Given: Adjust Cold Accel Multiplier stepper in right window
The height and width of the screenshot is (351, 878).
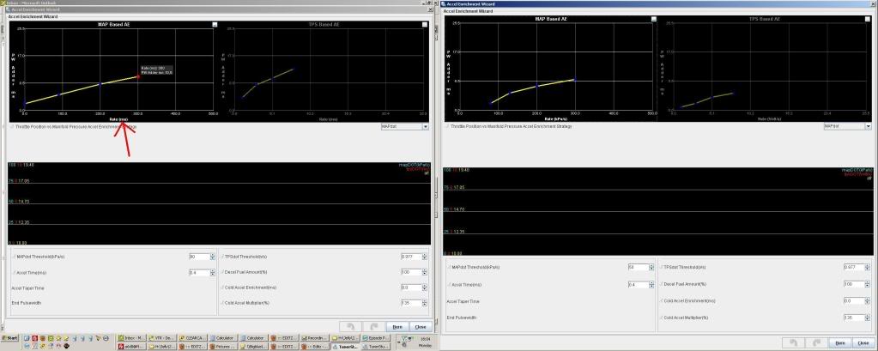Looking at the screenshot, I should pos(868,318).
